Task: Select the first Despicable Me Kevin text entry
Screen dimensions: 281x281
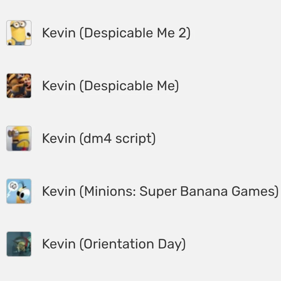Action: click(x=111, y=86)
